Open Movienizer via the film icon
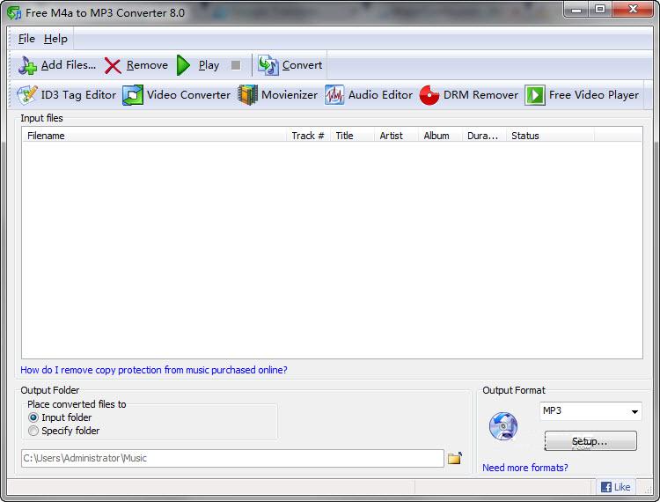 pyautogui.click(x=247, y=95)
